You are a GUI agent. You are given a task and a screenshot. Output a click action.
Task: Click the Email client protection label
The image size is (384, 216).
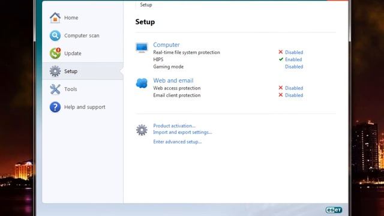[177, 95]
